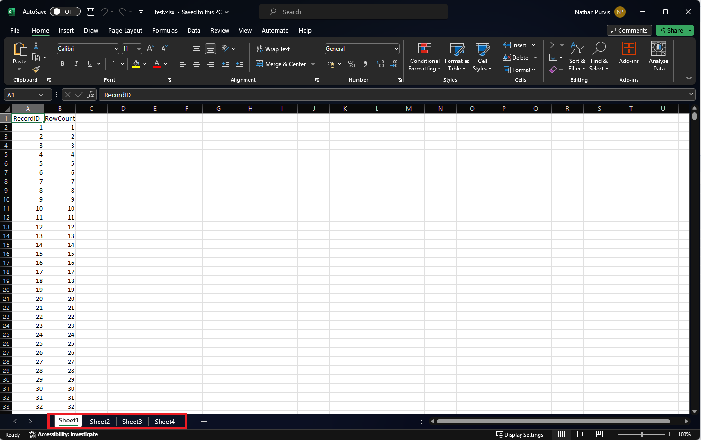The height and width of the screenshot is (440, 701).
Task: Activate the Wrap Text icon
Action: point(273,49)
